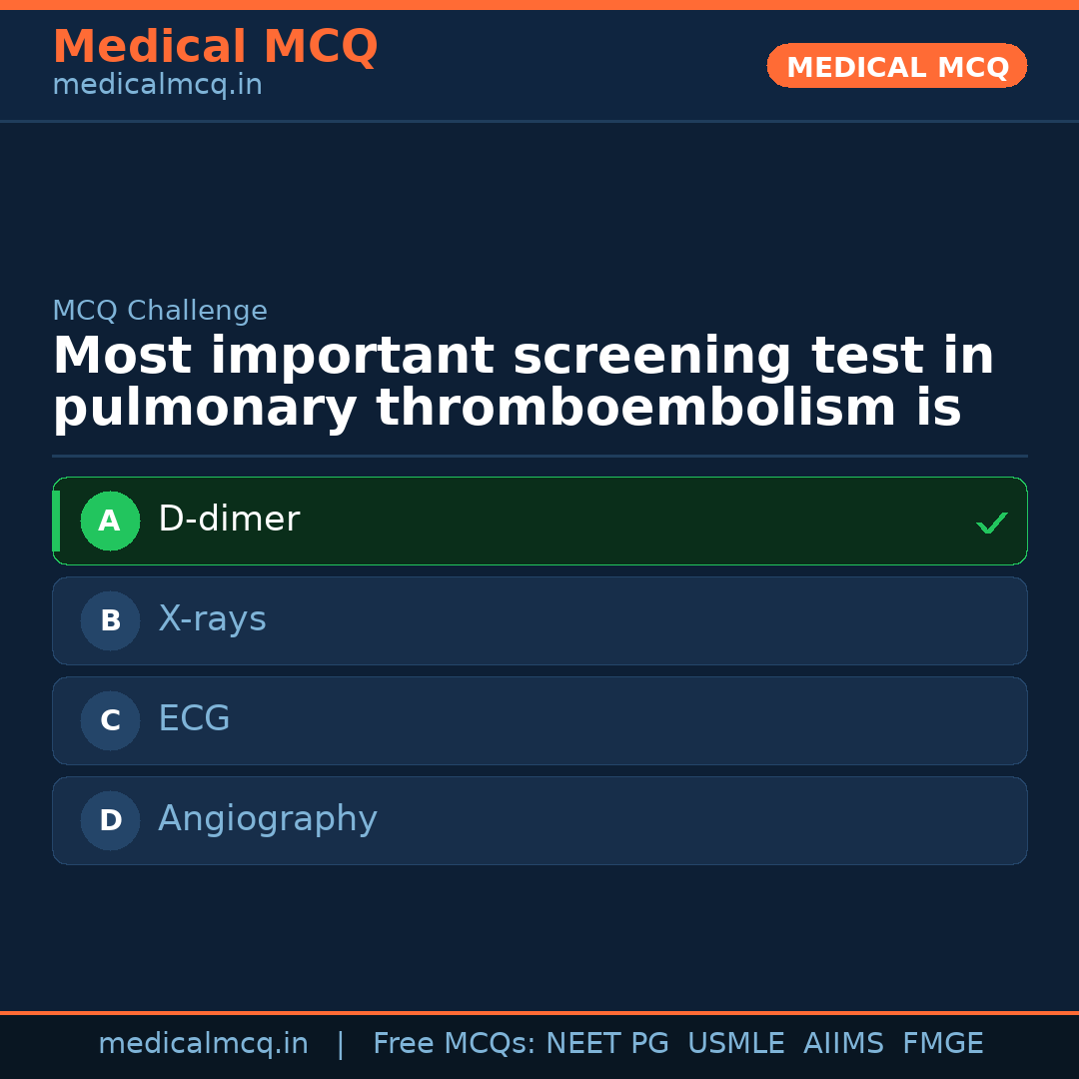
Task: Expand the MCQ Challenge section
Action: [x=160, y=311]
